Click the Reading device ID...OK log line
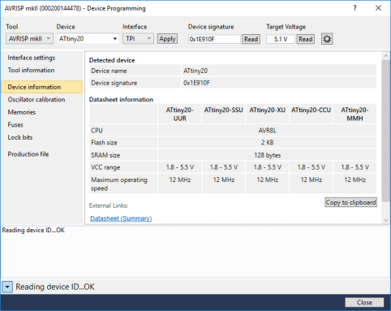 [x=33, y=230]
